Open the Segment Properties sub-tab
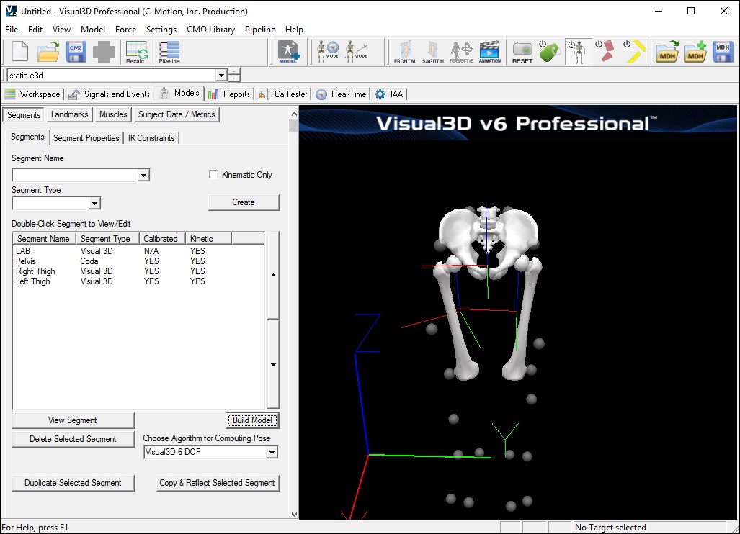The width and height of the screenshot is (740, 534). pyautogui.click(x=86, y=138)
